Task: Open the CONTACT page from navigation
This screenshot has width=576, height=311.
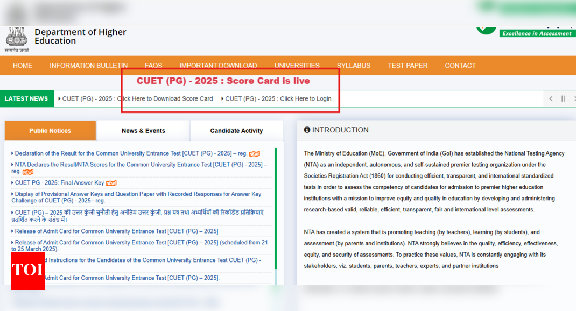Action: [460, 66]
